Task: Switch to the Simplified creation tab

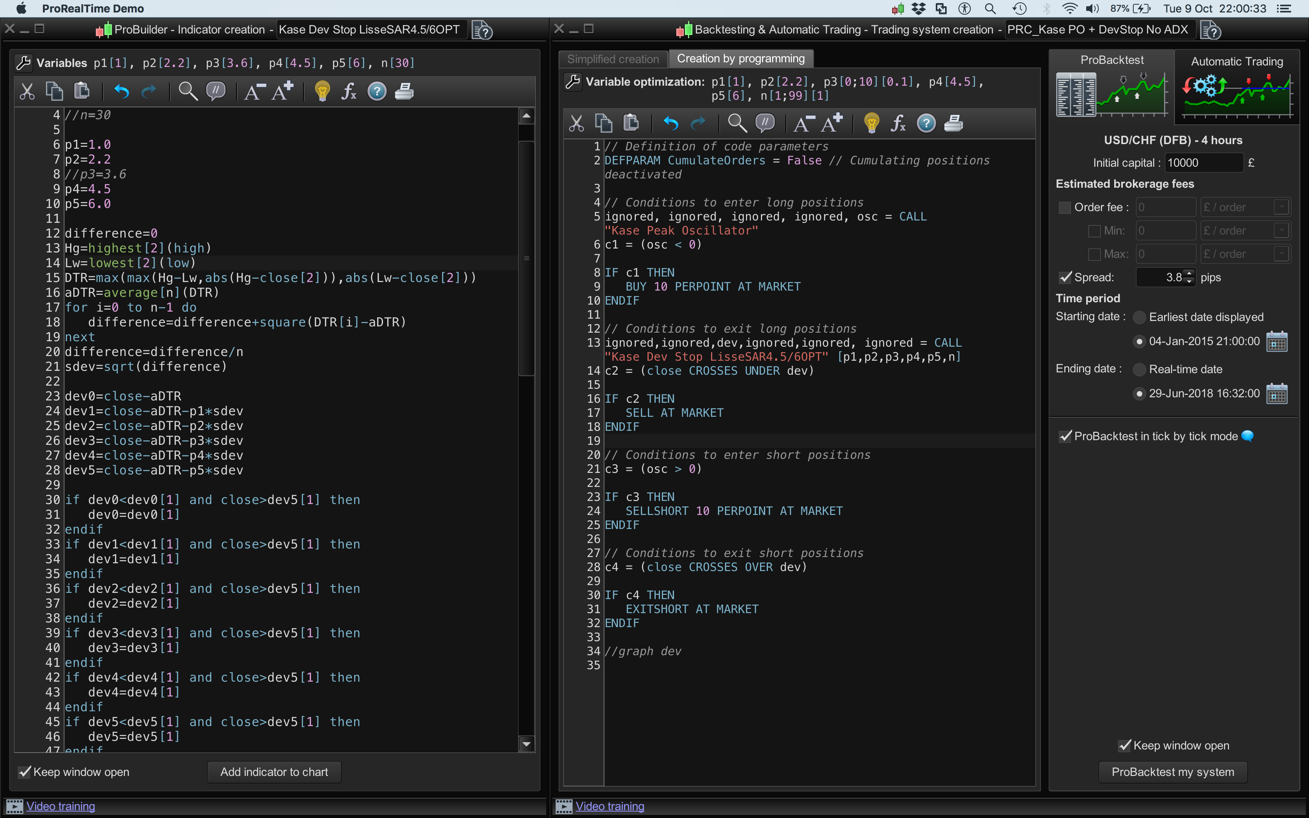Action: (613, 59)
